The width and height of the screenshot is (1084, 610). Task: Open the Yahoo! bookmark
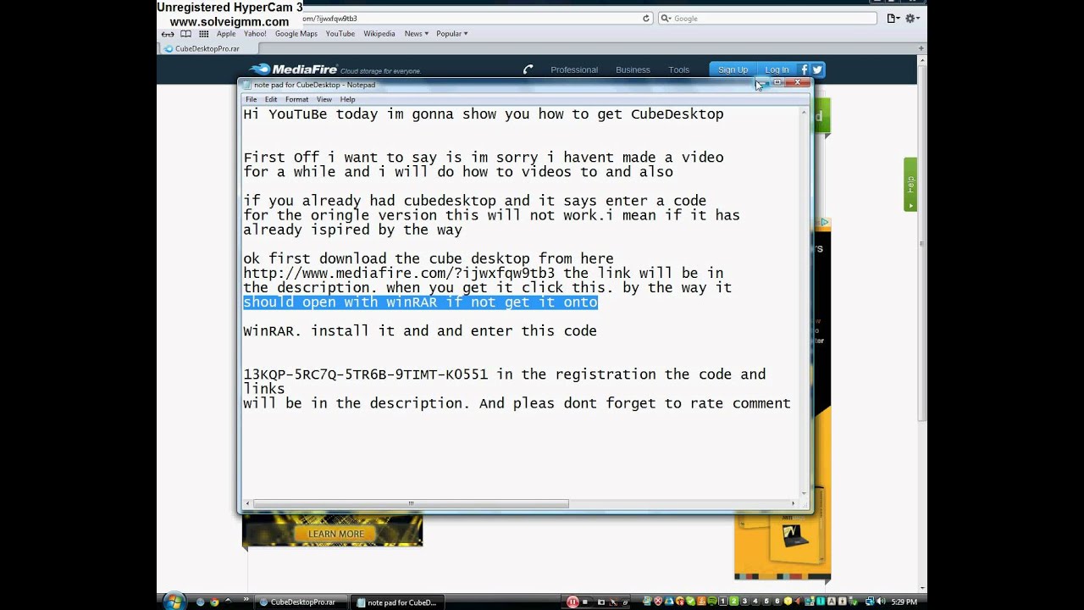pos(255,34)
